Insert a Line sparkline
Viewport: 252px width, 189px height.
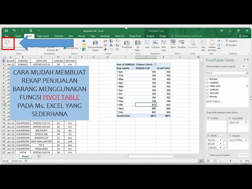click(147, 44)
